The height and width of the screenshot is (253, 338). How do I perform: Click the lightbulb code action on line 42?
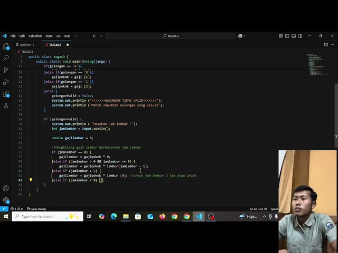point(31,180)
